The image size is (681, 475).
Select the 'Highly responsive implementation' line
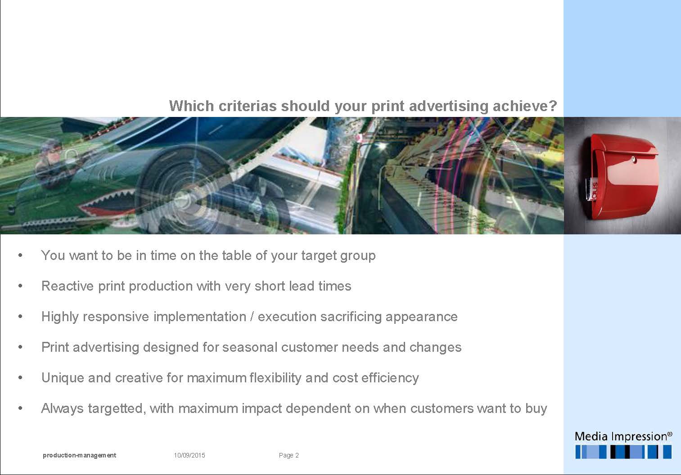pos(249,317)
